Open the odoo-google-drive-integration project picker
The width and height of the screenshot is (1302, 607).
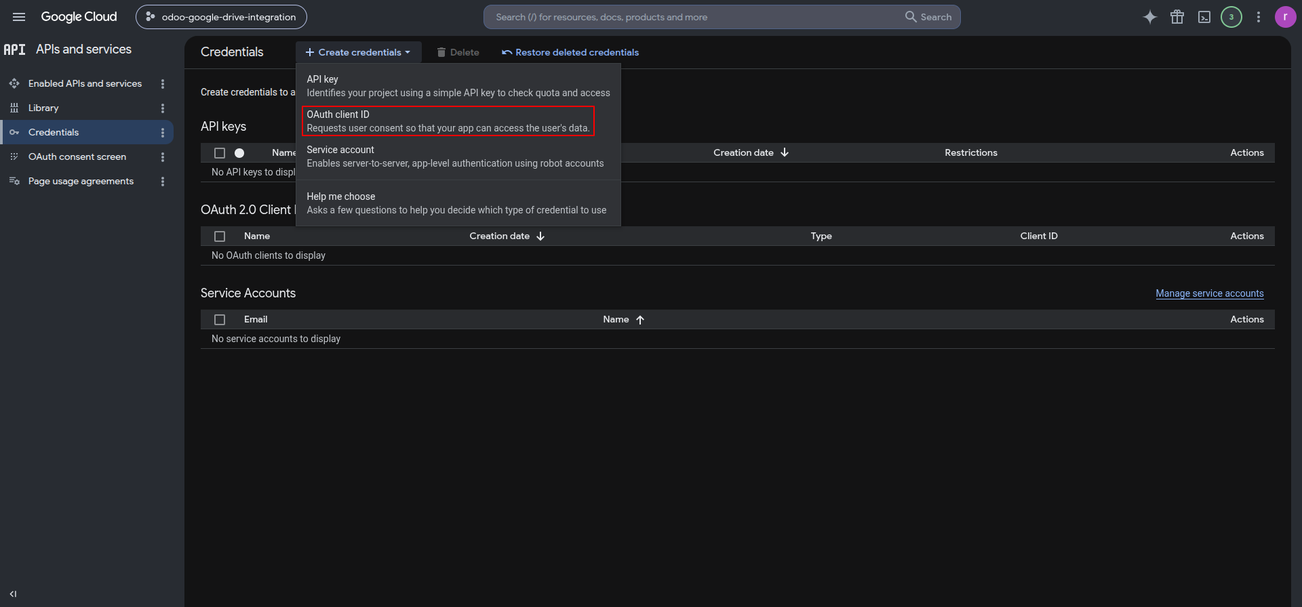click(221, 17)
